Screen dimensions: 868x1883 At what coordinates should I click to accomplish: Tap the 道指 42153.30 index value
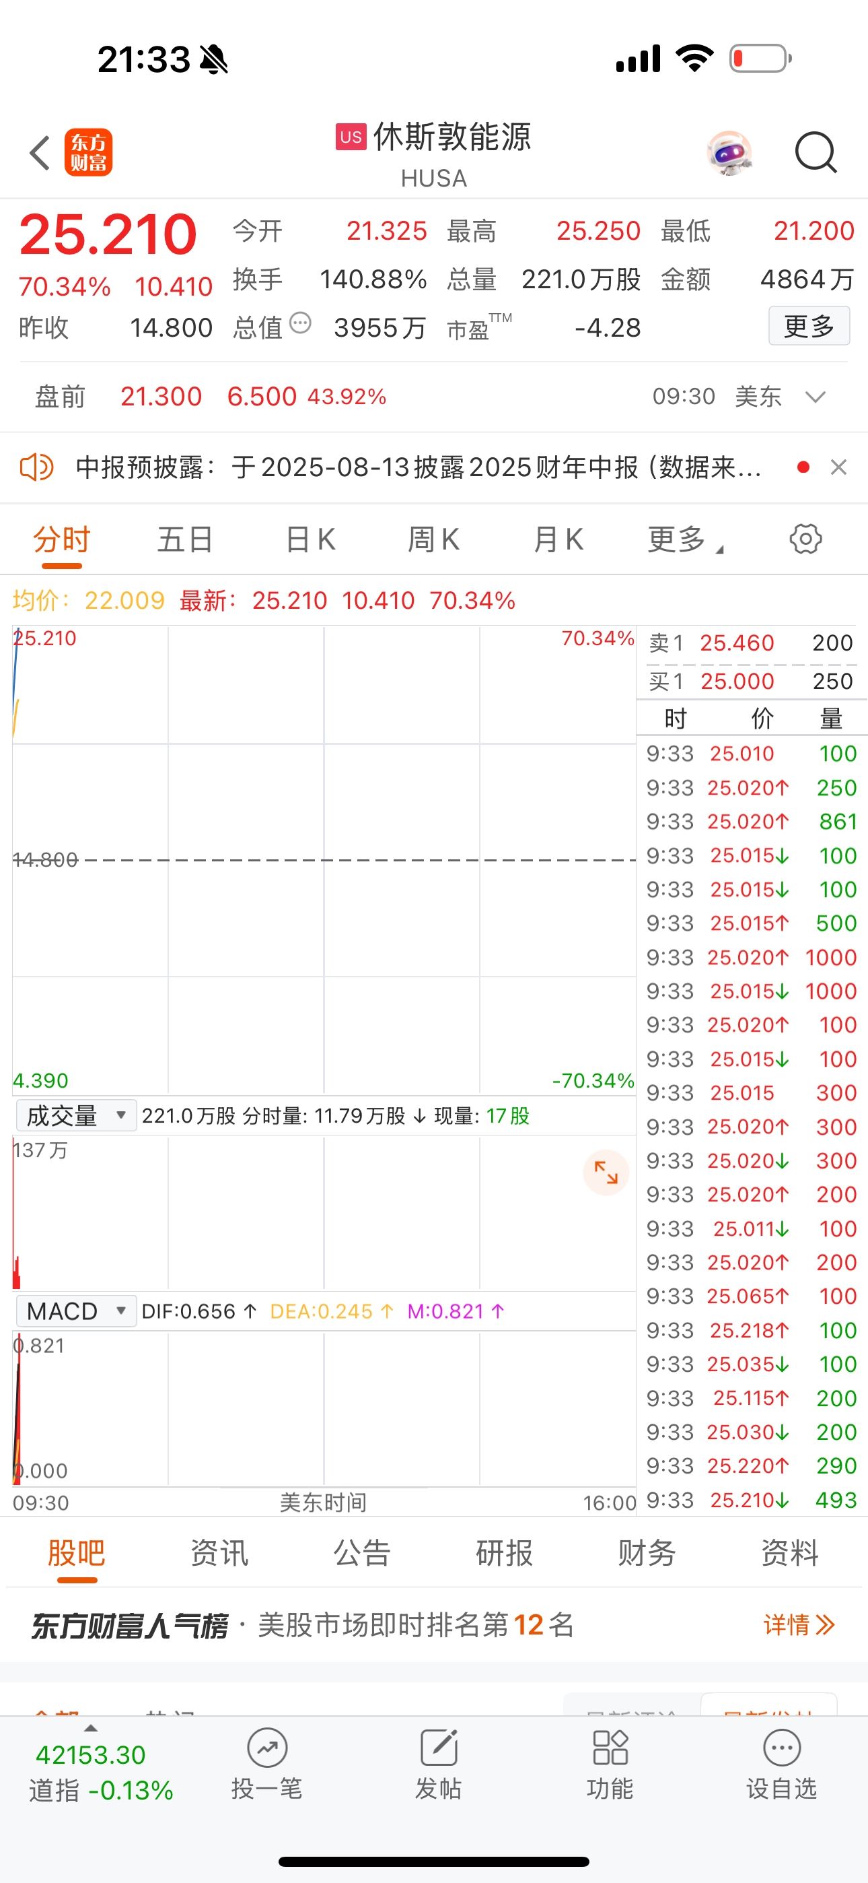coord(91,1755)
